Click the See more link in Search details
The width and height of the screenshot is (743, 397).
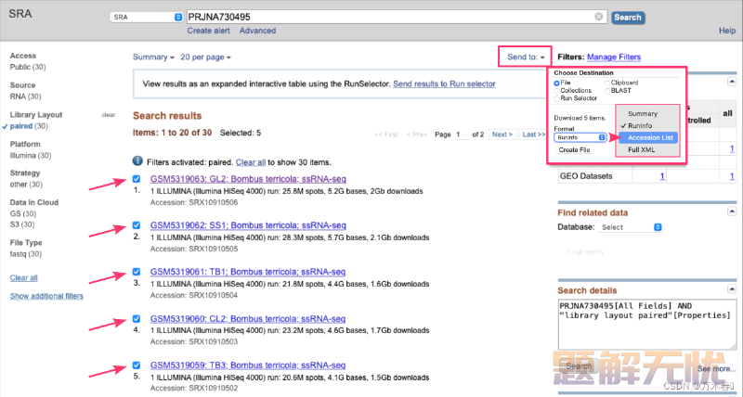pos(716,368)
